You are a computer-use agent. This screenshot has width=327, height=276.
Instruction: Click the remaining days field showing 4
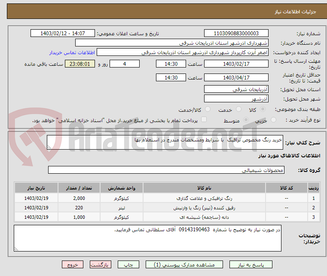click(125, 64)
